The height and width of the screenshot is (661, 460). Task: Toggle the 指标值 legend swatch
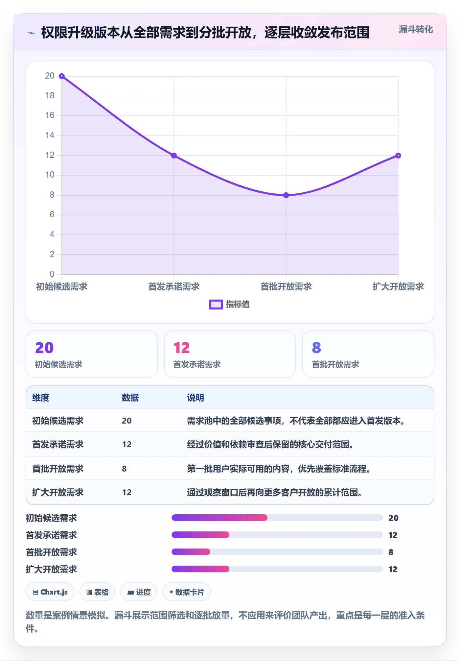pyautogui.click(x=216, y=305)
